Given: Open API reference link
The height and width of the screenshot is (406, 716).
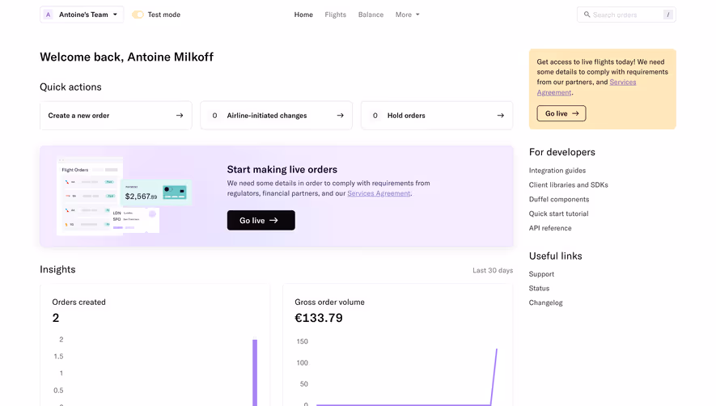Looking at the screenshot, I should [550, 228].
